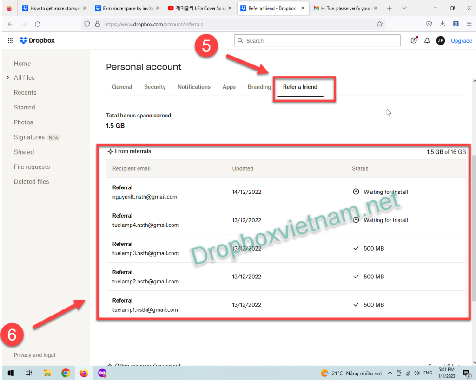The height and width of the screenshot is (380, 476).
Task: Open Recents in the sidebar
Action: click(25, 93)
